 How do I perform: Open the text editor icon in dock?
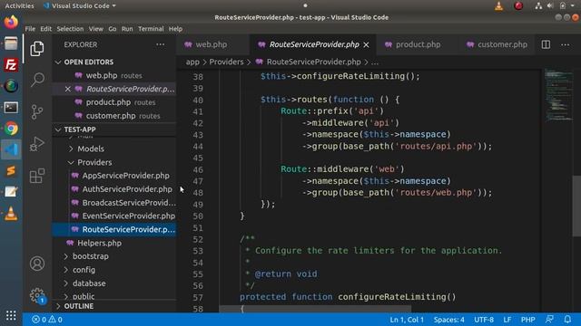coord(11,192)
